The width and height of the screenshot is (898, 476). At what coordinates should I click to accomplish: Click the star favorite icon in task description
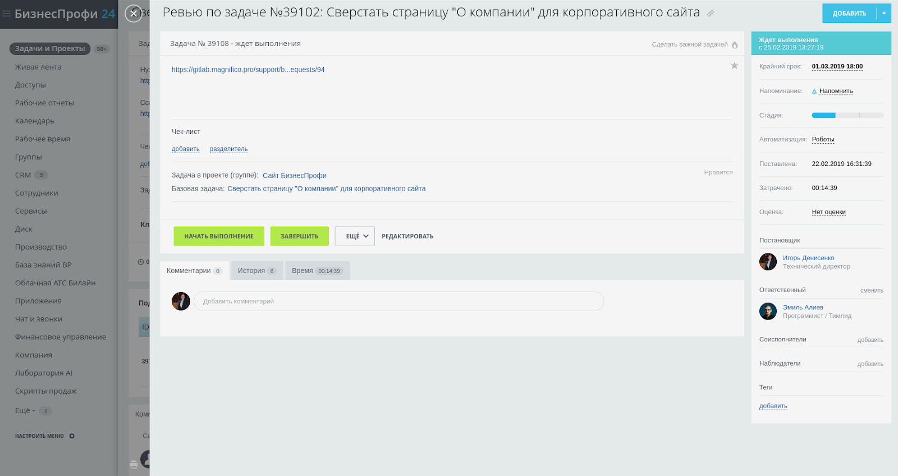pyautogui.click(x=734, y=66)
